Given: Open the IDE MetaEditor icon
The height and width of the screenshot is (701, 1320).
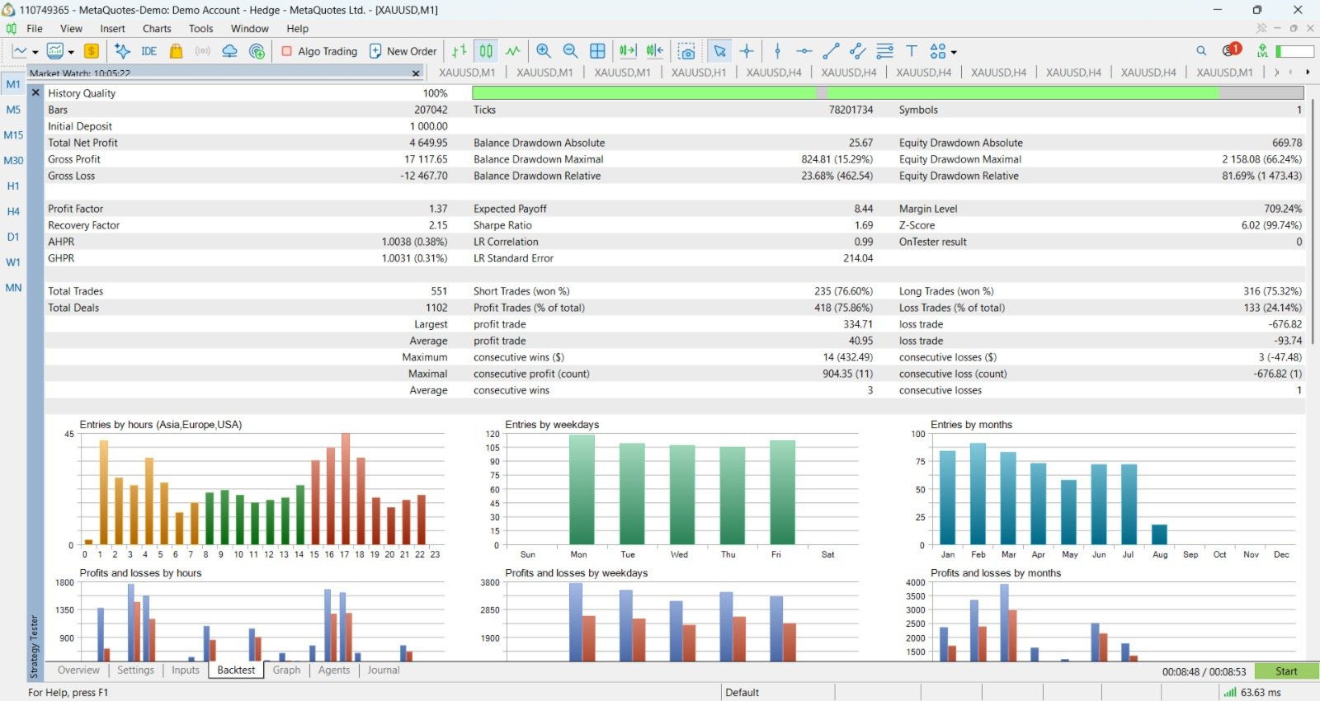Looking at the screenshot, I should point(148,51).
